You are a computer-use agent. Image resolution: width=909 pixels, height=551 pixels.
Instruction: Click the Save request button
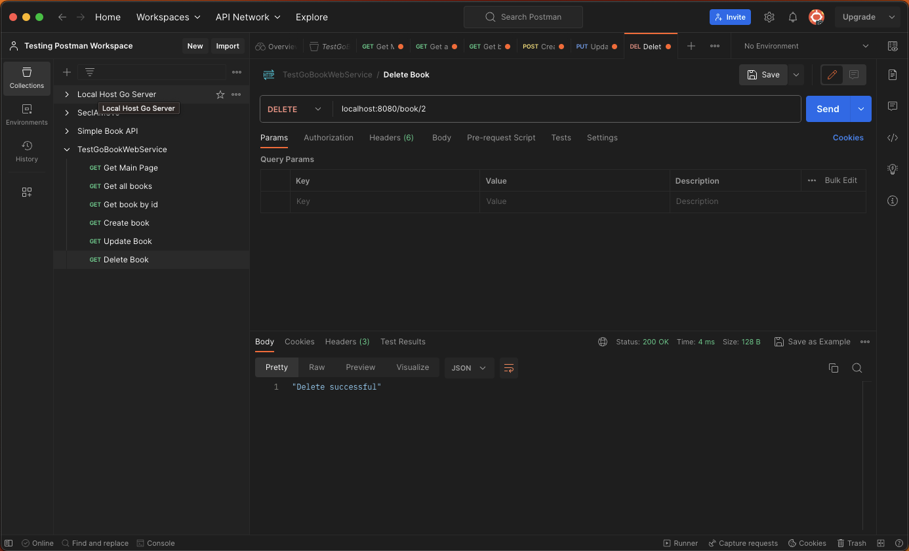pos(763,75)
